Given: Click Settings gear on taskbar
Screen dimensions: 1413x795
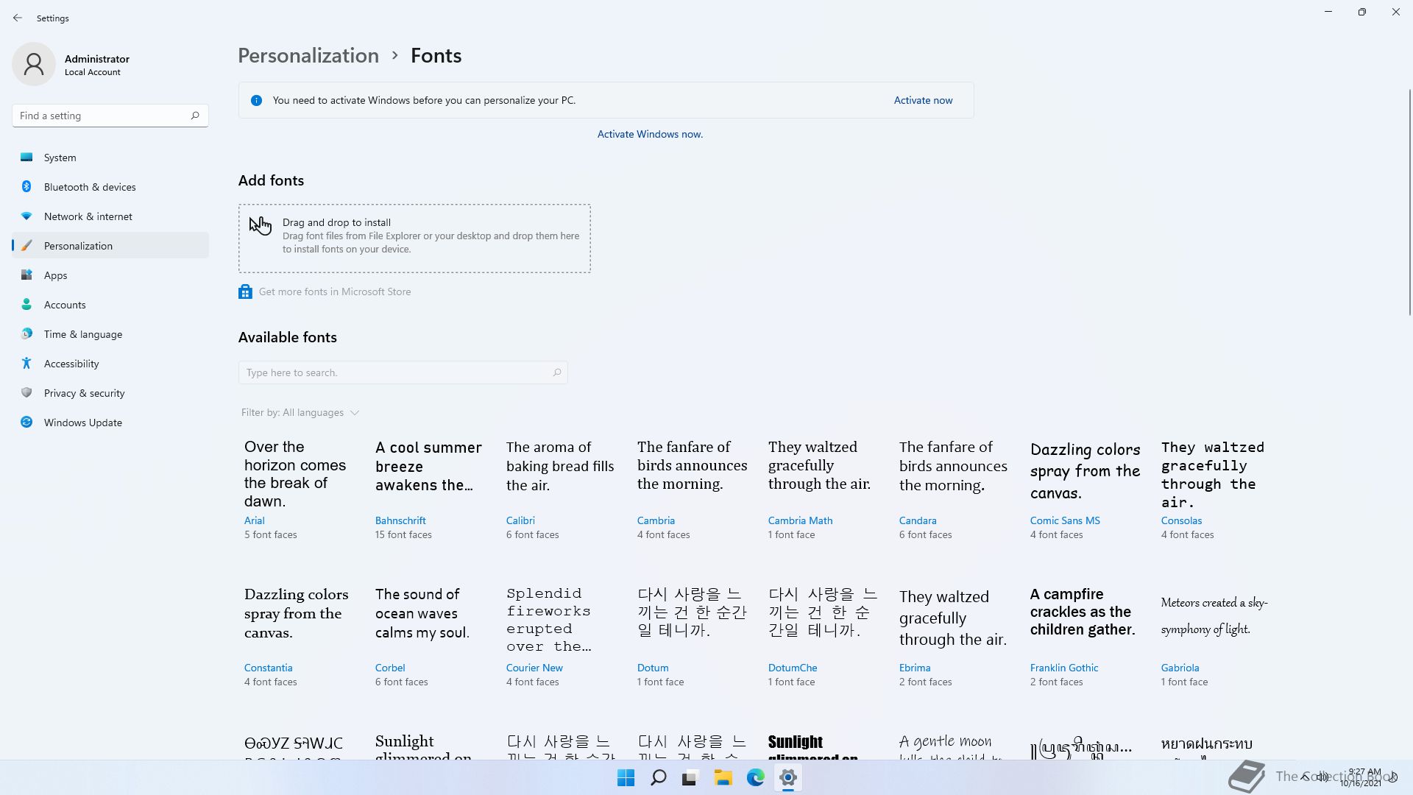Looking at the screenshot, I should 788,777.
